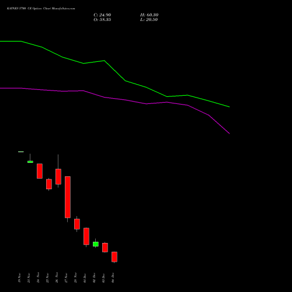Click the red 28 Nov candle

pos(77,224)
